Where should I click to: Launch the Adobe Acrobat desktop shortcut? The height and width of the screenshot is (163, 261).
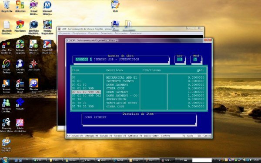[20, 125]
